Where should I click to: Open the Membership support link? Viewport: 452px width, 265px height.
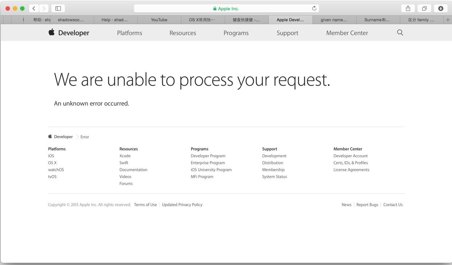[274, 170]
